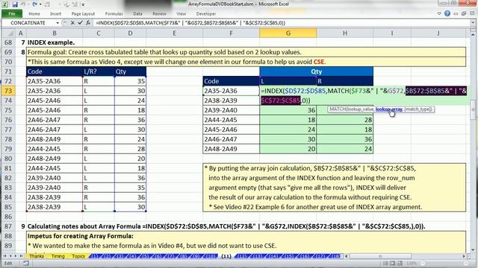Screen dimensions: 478x268
Task: Click the merged blue Qty header above L and R
Action: click(x=316, y=71)
